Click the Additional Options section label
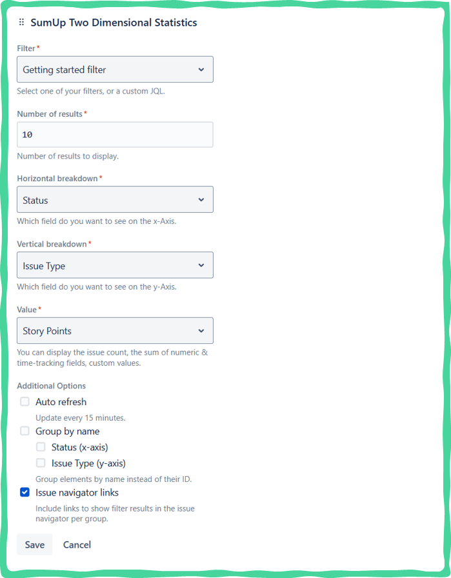The height and width of the screenshot is (578, 451). click(52, 385)
